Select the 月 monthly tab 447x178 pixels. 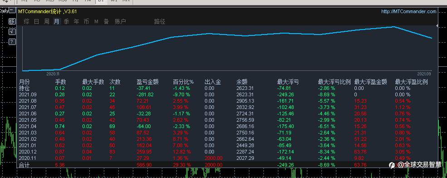tap(57, 21)
